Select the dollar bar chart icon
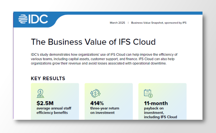216x133 pixels. click(x=41, y=93)
